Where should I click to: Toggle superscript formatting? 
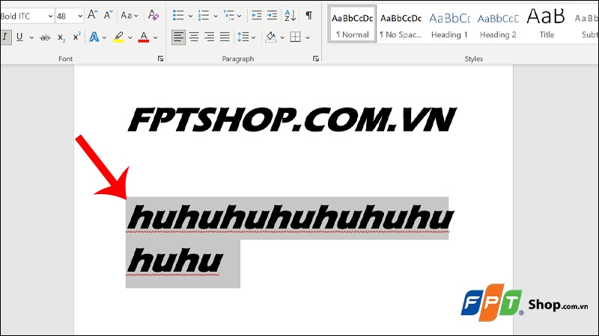click(77, 37)
